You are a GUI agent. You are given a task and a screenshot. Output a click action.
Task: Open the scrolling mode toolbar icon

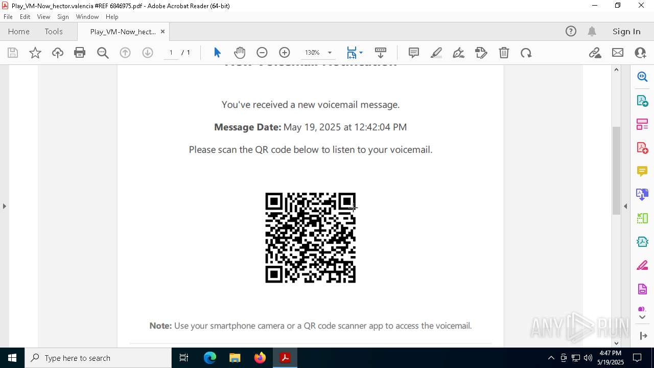(381, 53)
